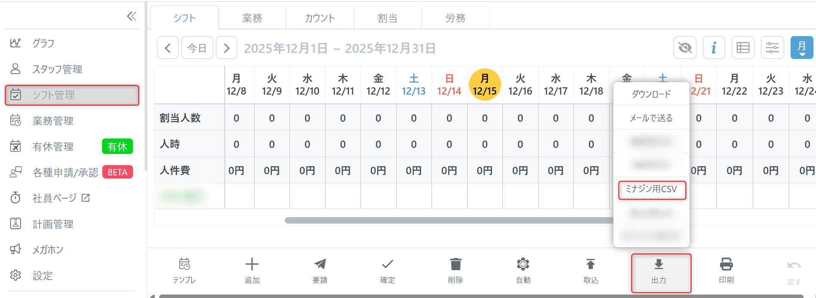Click the 要請 paper plane icon
Screen dimensions: 816x298
(x=320, y=264)
